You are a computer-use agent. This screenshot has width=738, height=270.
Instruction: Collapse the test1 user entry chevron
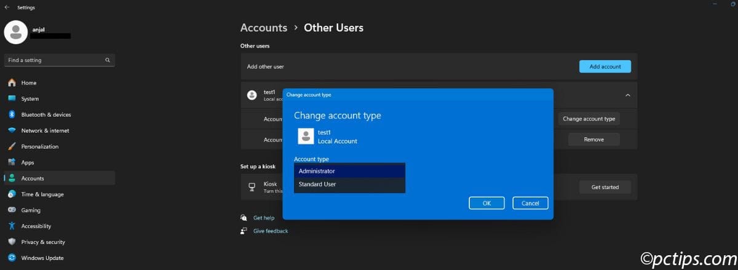point(627,95)
